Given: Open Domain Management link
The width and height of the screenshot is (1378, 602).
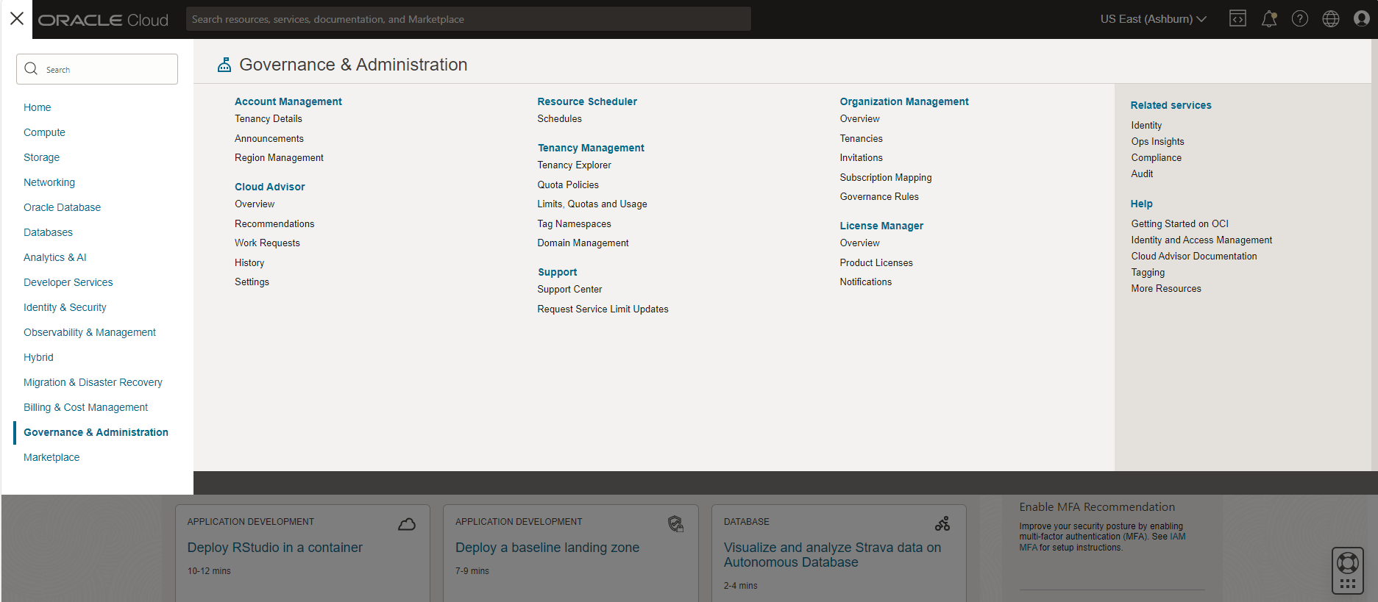Looking at the screenshot, I should [583, 243].
